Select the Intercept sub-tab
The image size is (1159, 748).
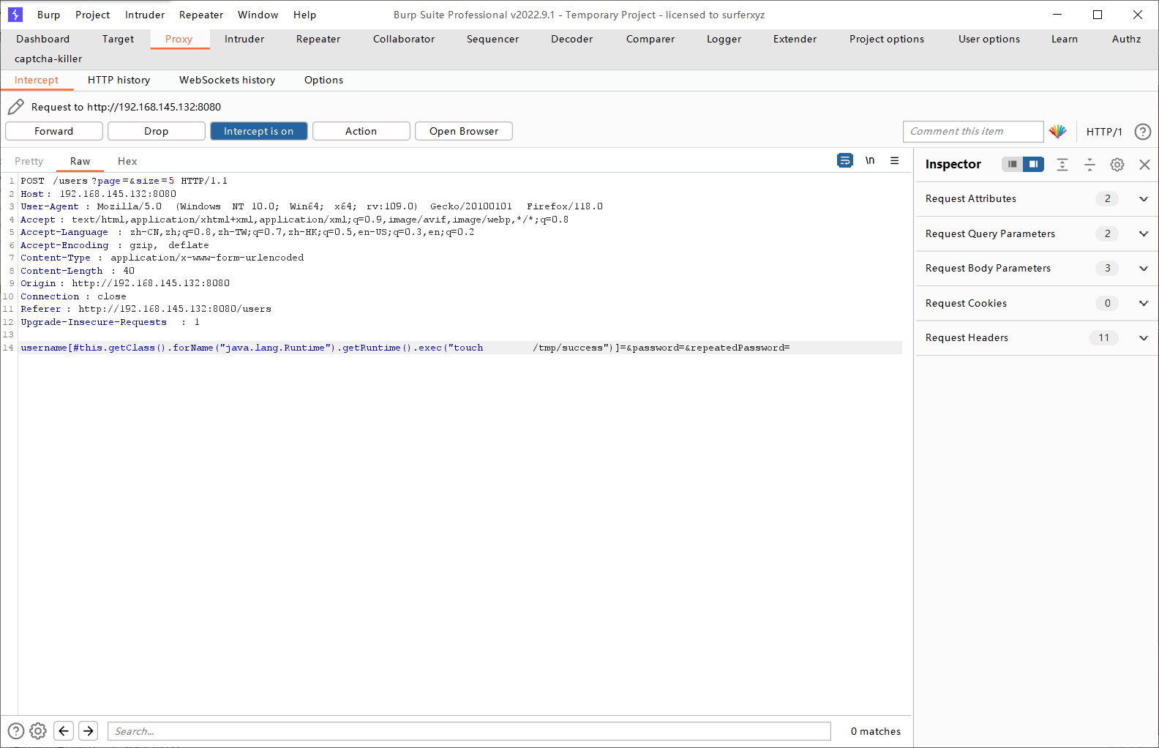(x=37, y=81)
